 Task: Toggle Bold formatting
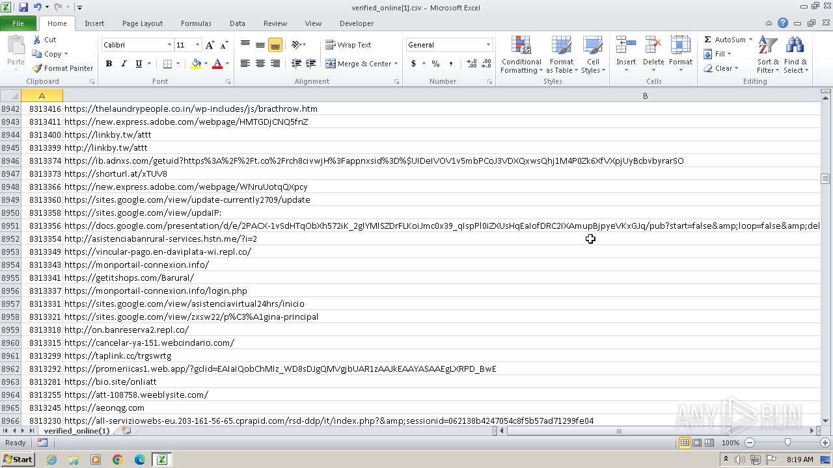pyautogui.click(x=109, y=64)
